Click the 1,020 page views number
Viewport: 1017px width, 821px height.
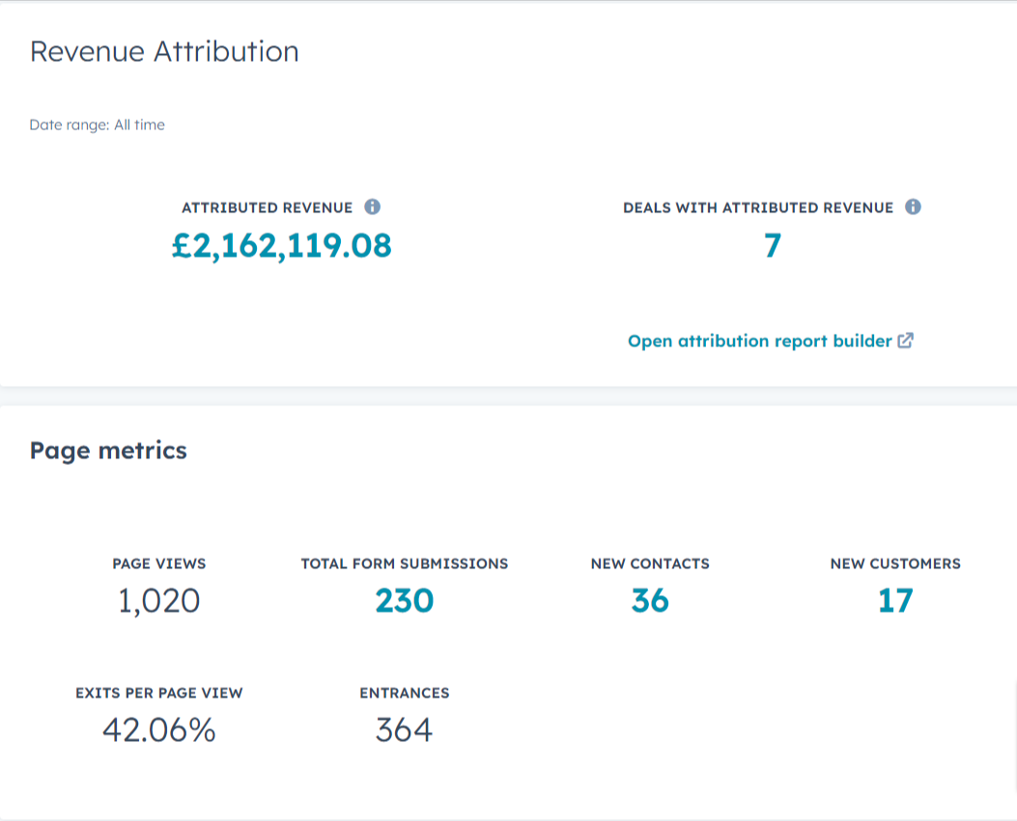click(159, 601)
